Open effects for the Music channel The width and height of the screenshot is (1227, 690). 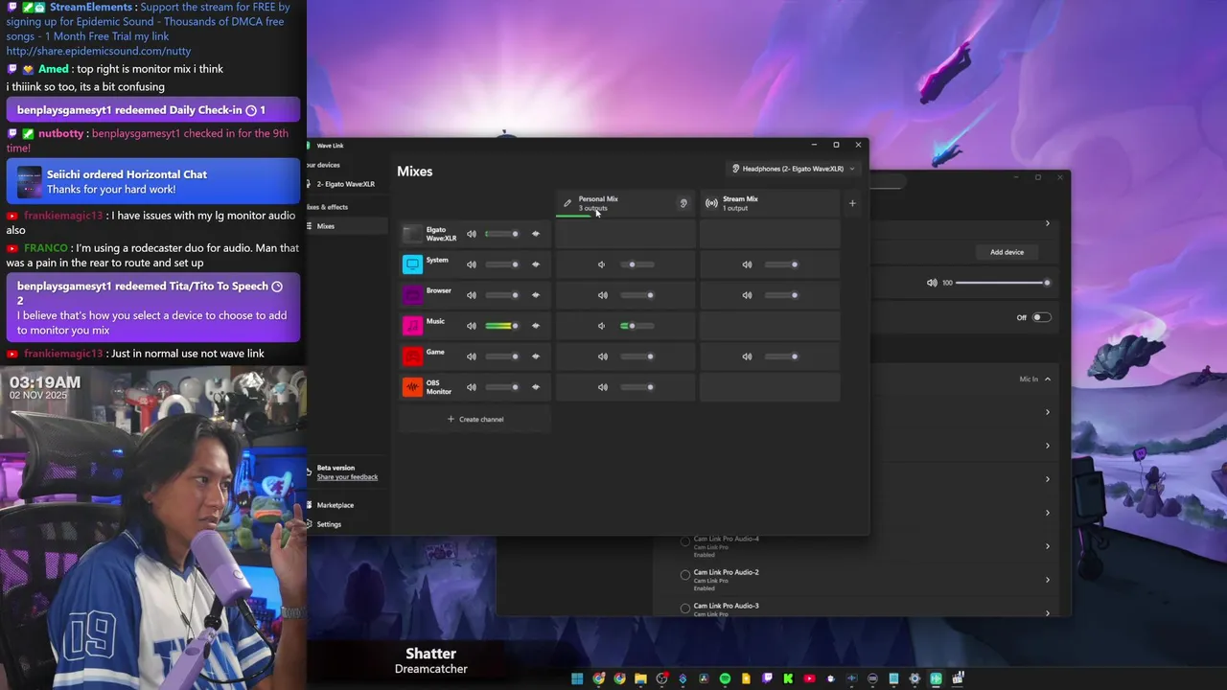(x=536, y=326)
